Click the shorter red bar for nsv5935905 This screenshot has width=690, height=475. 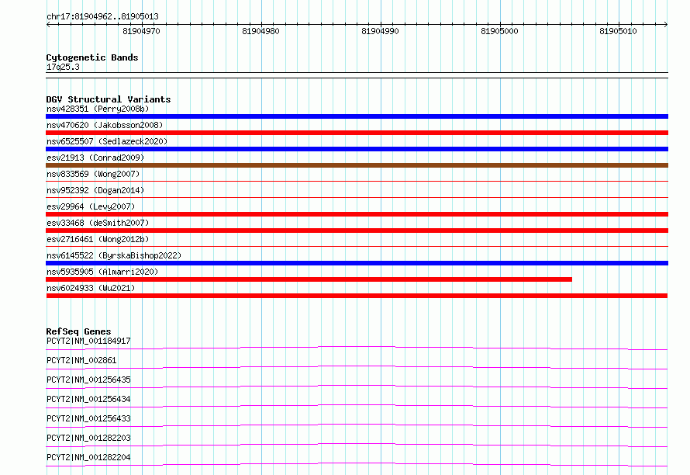coord(309,279)
